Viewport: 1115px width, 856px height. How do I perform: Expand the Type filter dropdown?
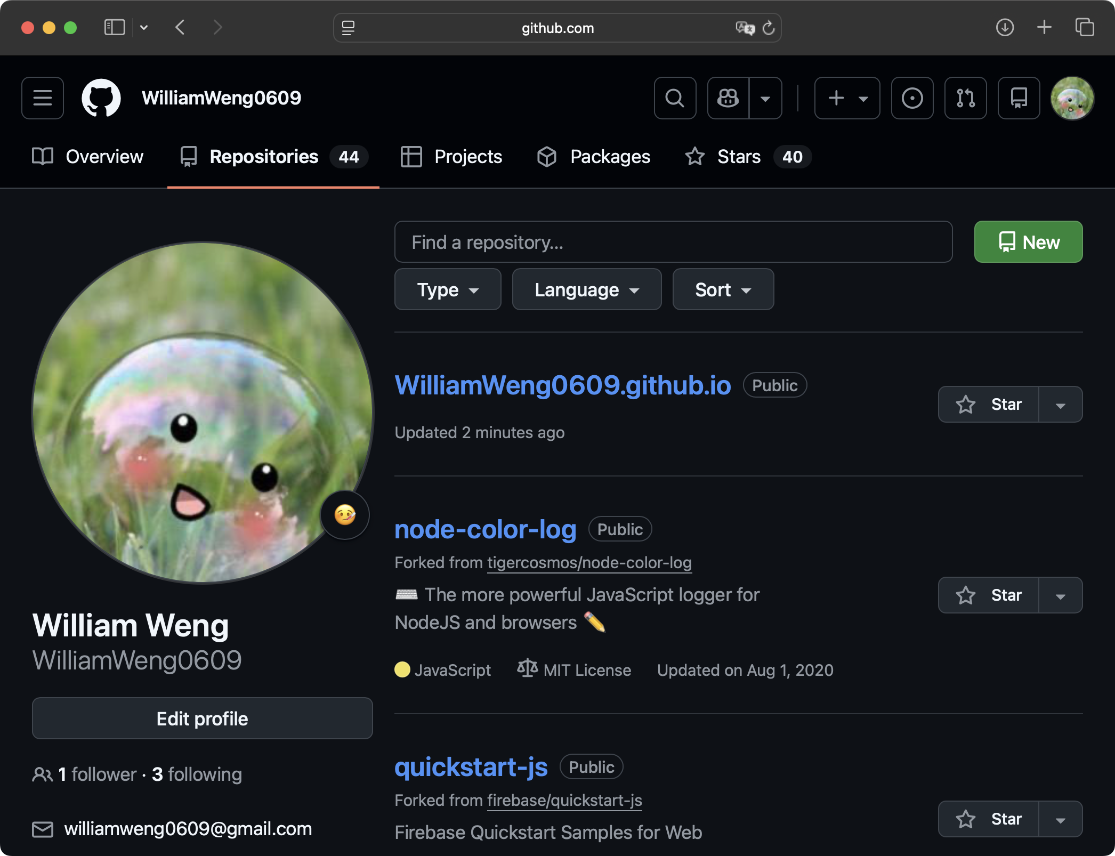coord(448,289)
